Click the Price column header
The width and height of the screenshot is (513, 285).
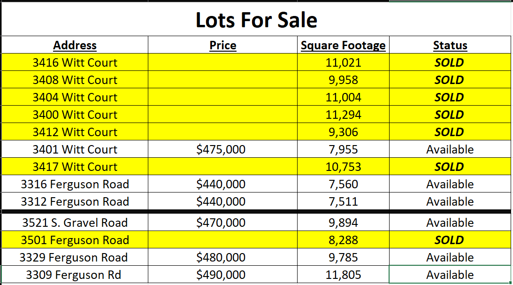[222, 45]
